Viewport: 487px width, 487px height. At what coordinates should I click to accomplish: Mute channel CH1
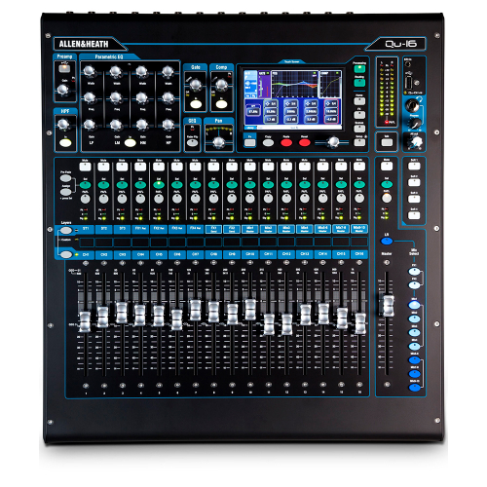point(85,167)
